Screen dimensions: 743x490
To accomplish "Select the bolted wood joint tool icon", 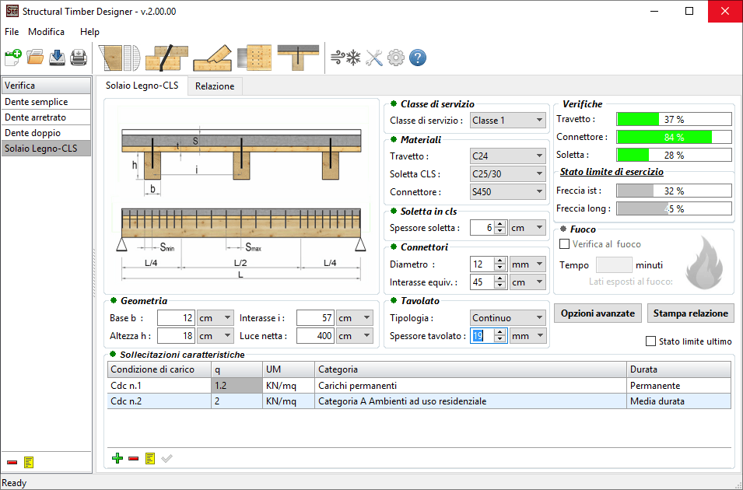I will pyautogui.click(x=166, y=58).
